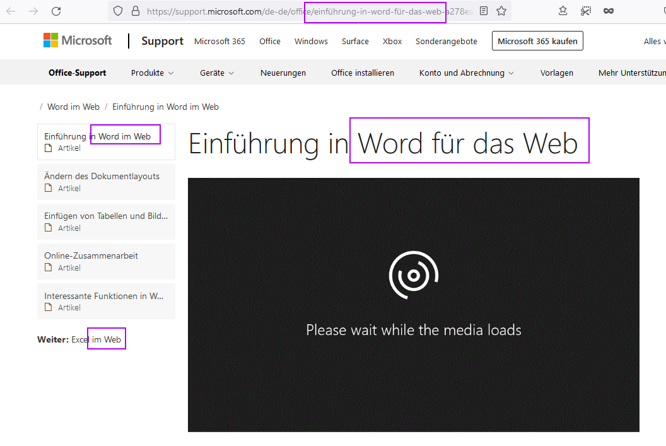
Task: Click the Microsoft 365 kaufen button
Action: point(537,41)
